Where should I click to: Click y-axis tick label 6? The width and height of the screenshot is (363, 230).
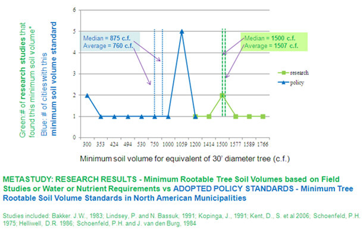[74, 10]
